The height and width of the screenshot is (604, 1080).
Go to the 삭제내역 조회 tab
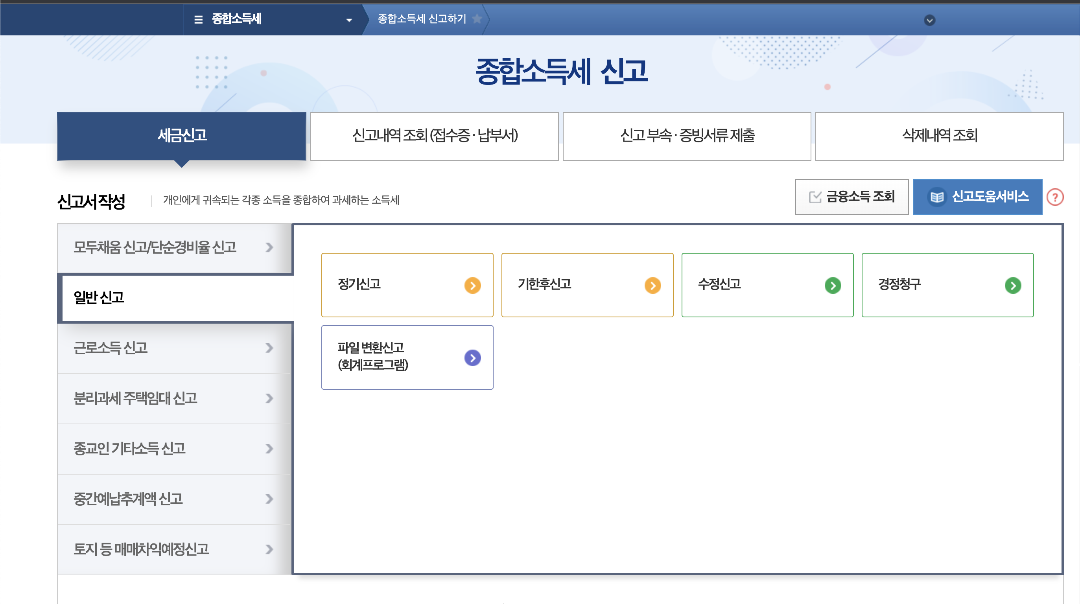pyautogui.click(x=939, y=136)
